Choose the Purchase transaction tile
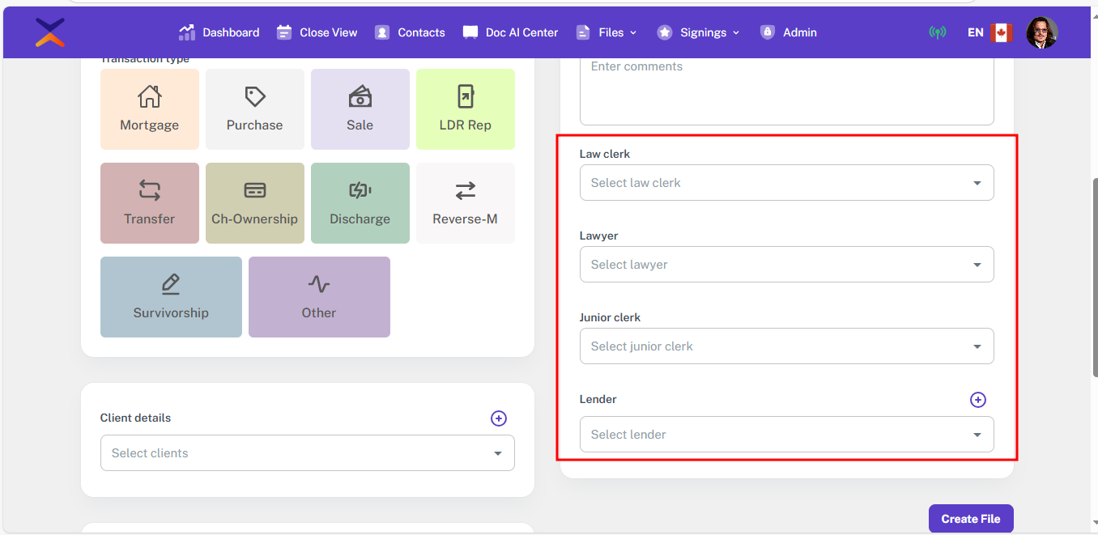This screenshot has height=535, width=1098. [254, 109]
